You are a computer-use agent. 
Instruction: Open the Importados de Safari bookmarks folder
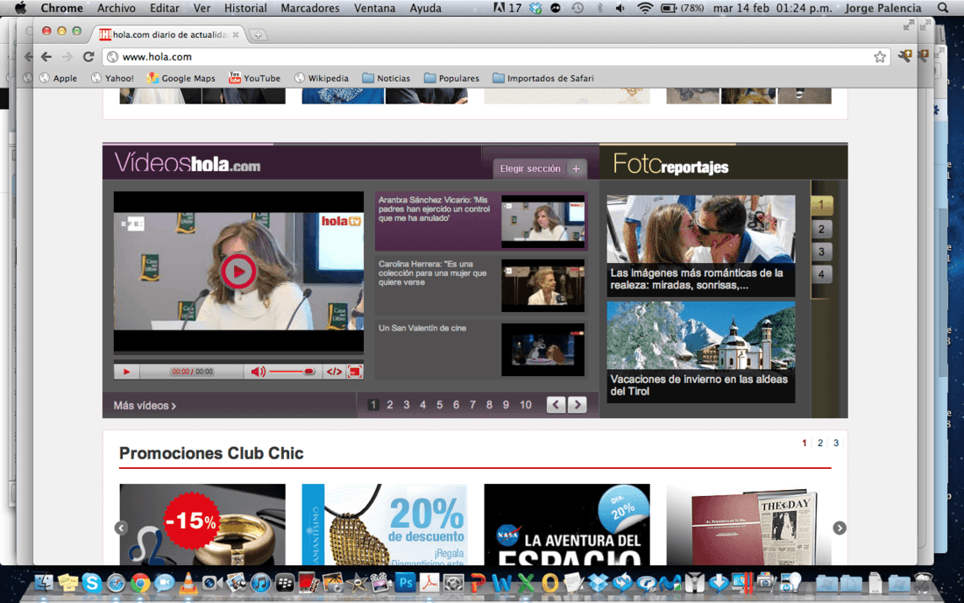tap(542, 78)
